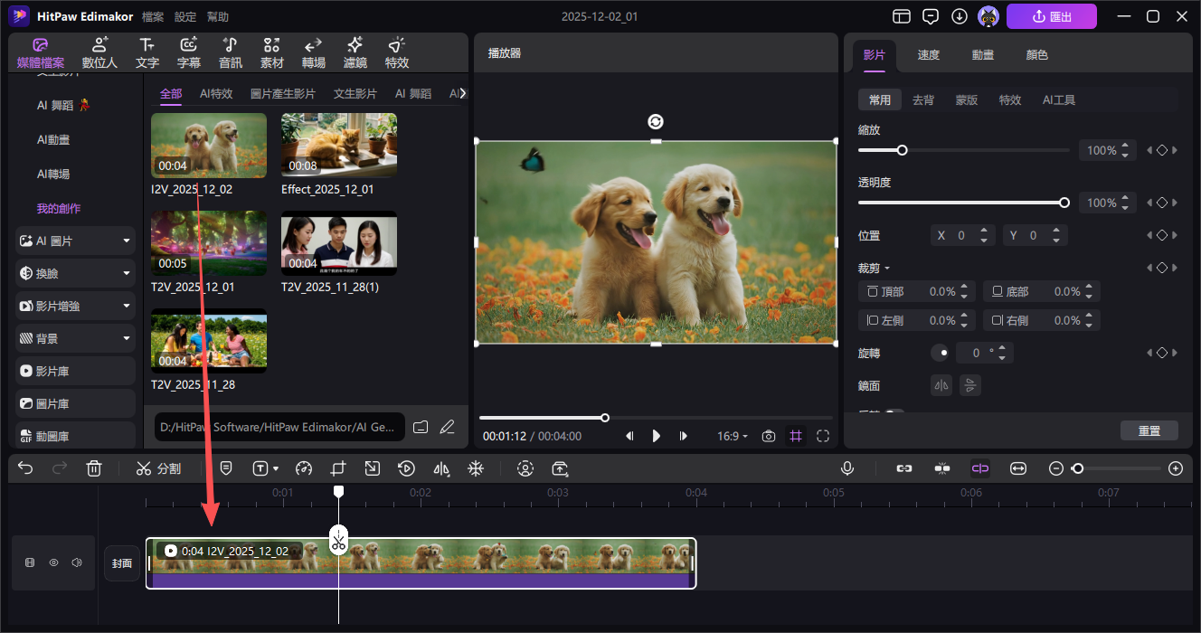This screenshot has width=1201, height=633.
Task: Take a snapshot with the camera icon
Action: click(x=768, y=436)
